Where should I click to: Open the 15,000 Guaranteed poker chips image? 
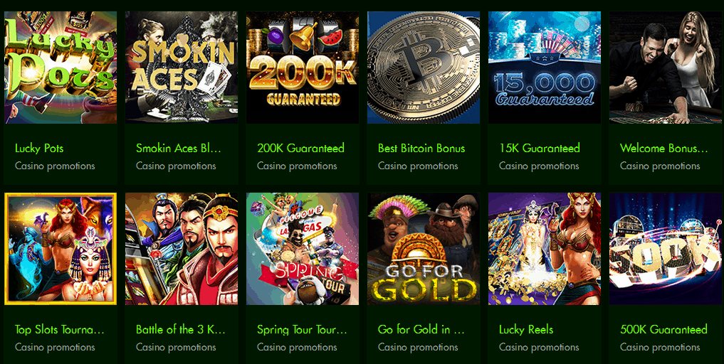tap(545, 68)
